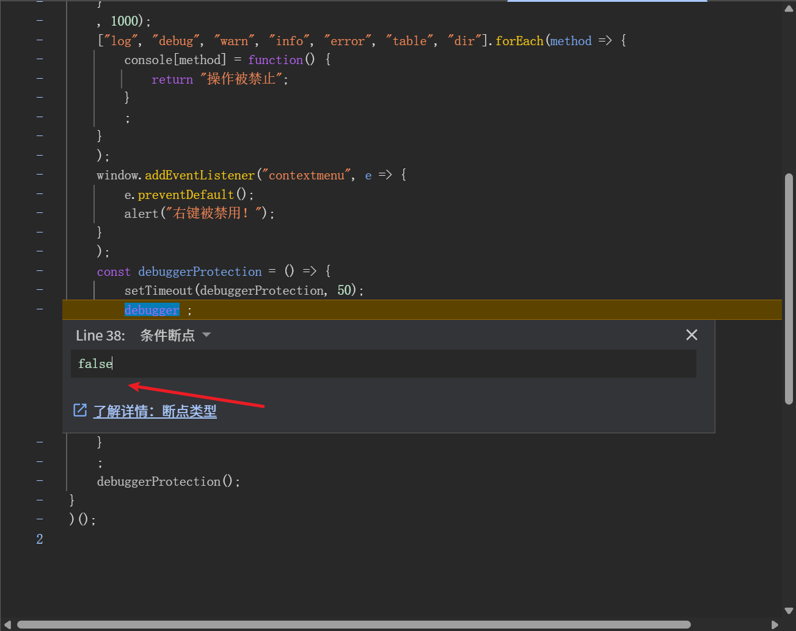Click line number 2 in the gutter
The width and height of the screenshot is (796, 631).
[x=40, y=539]
